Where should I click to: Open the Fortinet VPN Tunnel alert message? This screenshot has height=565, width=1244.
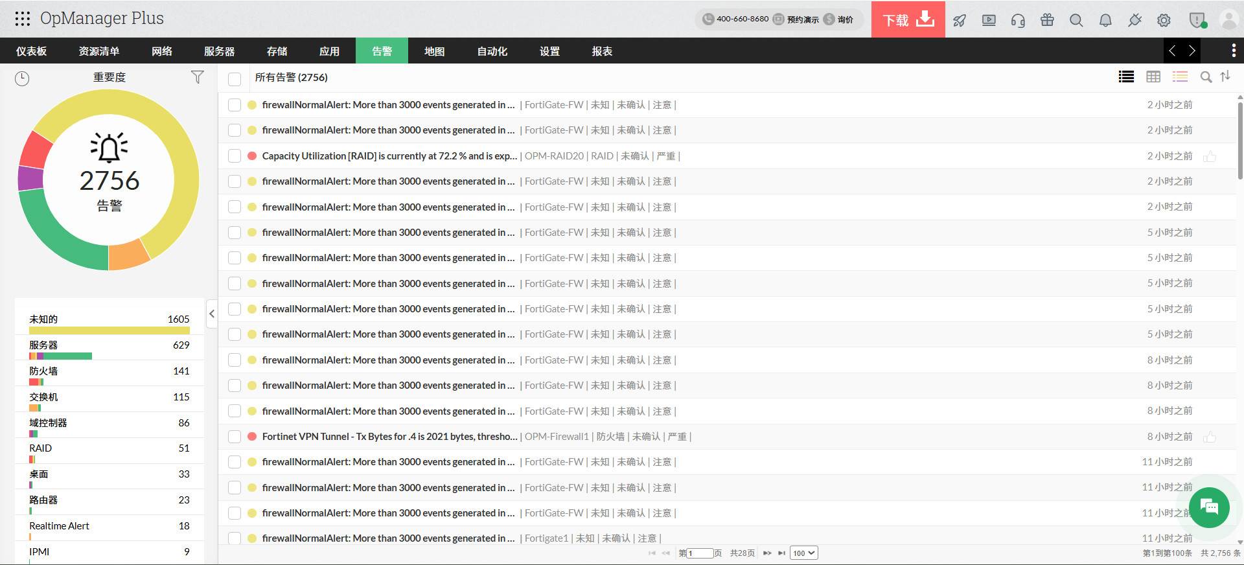389,437
